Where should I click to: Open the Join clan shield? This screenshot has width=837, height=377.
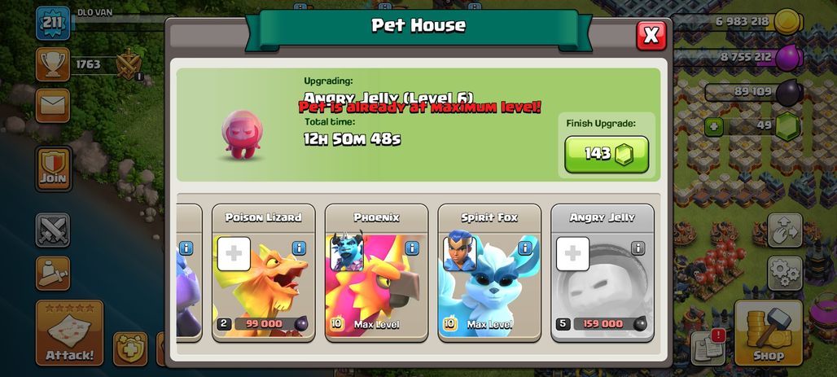click(54, 169)
